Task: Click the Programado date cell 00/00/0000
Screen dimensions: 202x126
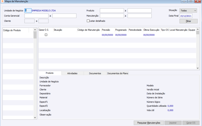Action: 121,35
